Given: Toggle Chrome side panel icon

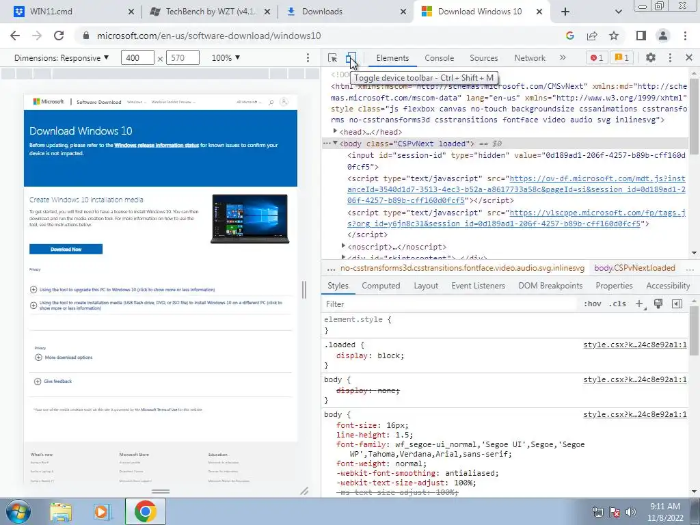Looking at the screenshot, I should point(641,36).
